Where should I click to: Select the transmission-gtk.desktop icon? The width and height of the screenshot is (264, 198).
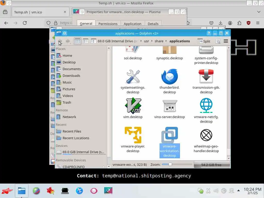point(206,76)
